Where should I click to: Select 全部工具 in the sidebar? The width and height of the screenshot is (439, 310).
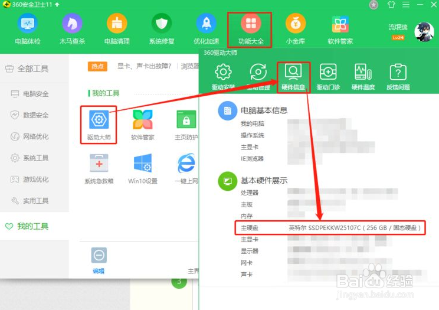pos(27,68)
